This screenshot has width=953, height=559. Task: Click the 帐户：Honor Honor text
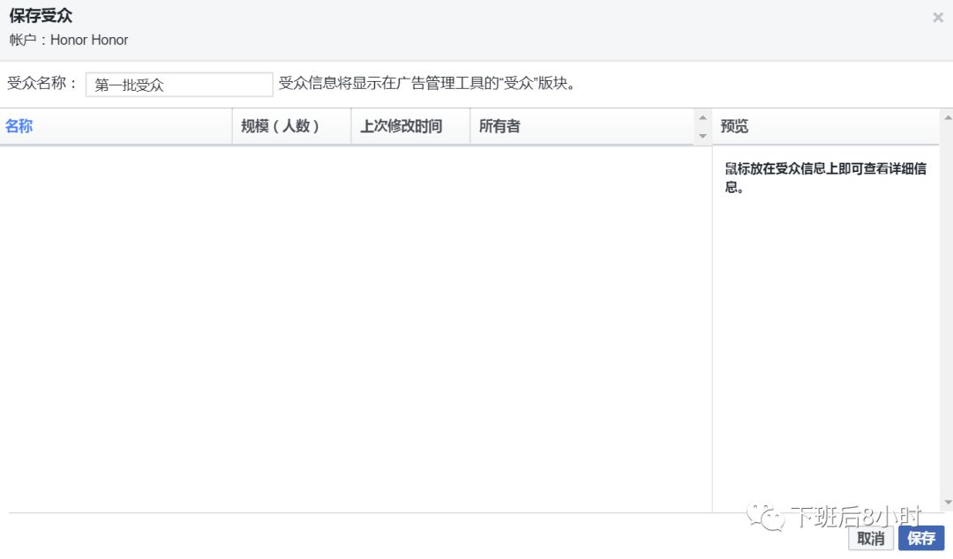[x=69, y=40]
